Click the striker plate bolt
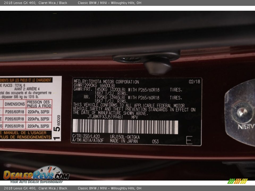This screenshot has width=255, height=191. click(242, 112)
